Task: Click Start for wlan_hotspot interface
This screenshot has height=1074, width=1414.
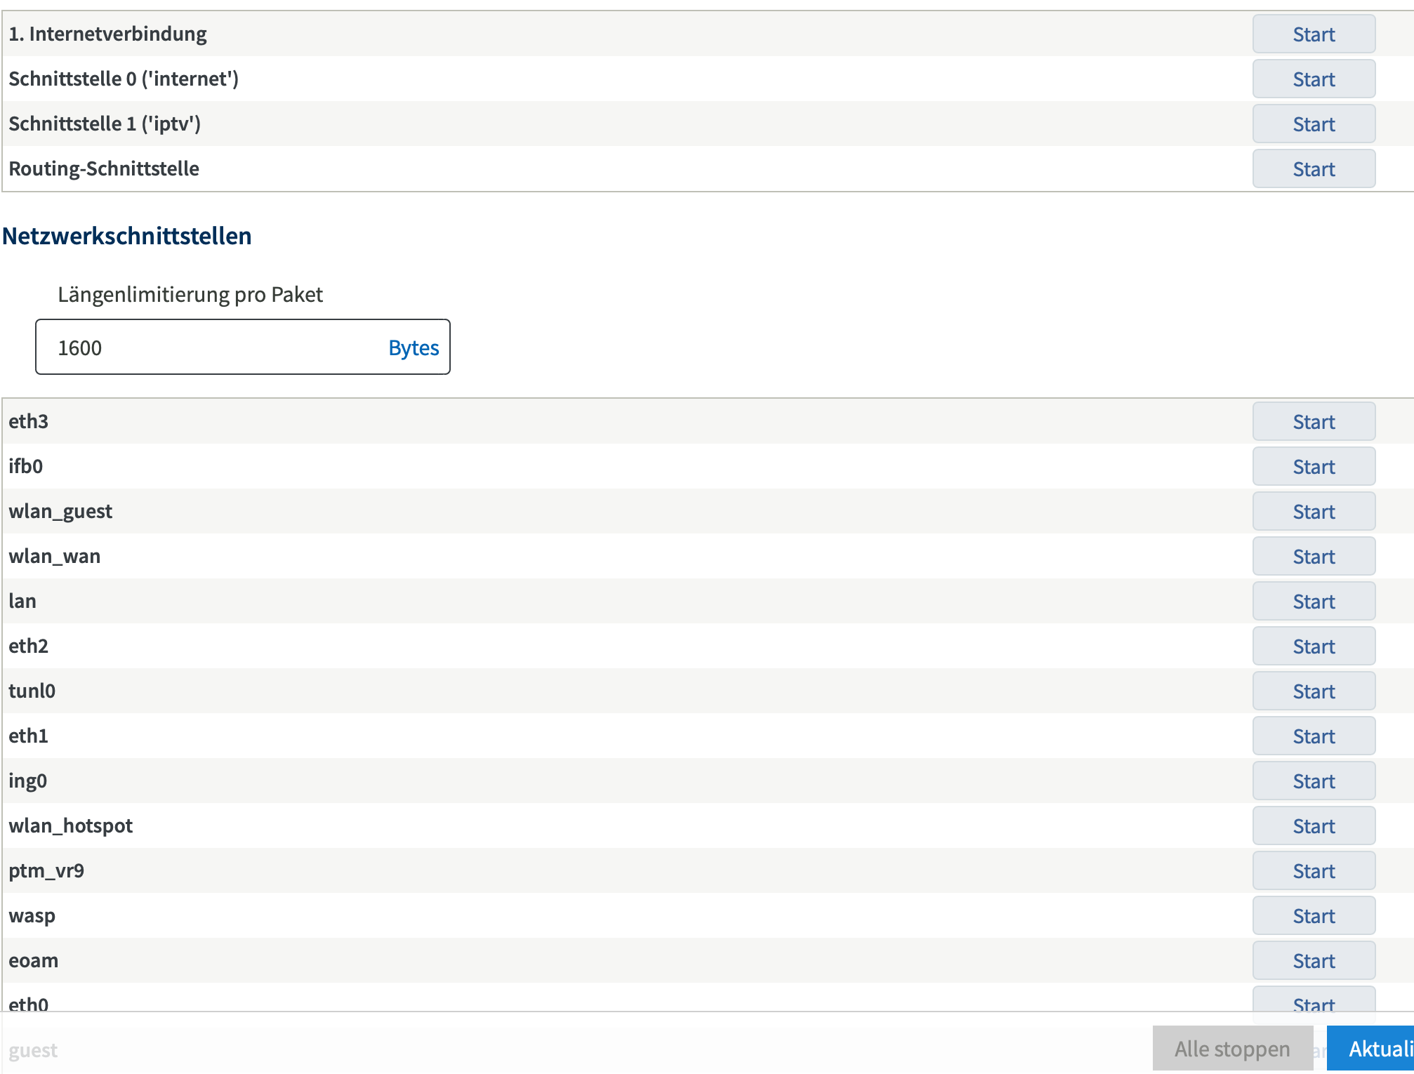Action: point(1312,825)
